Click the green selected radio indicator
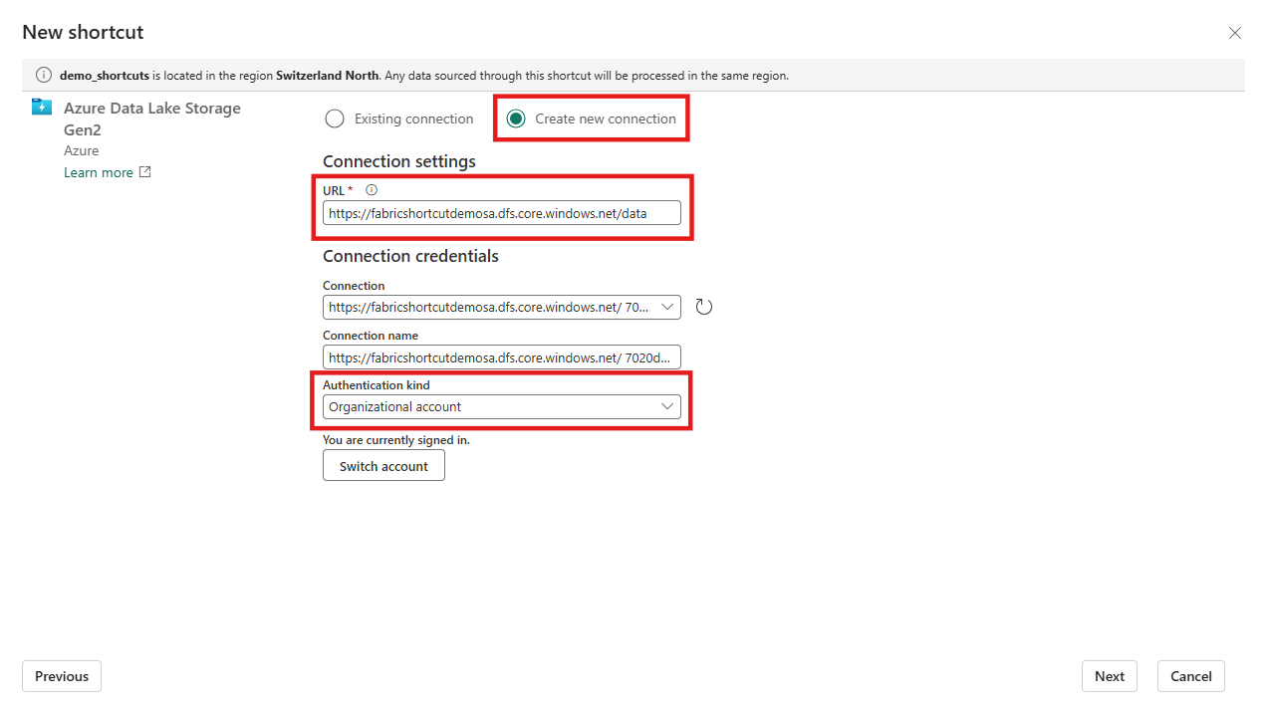 tap(516, 118)
